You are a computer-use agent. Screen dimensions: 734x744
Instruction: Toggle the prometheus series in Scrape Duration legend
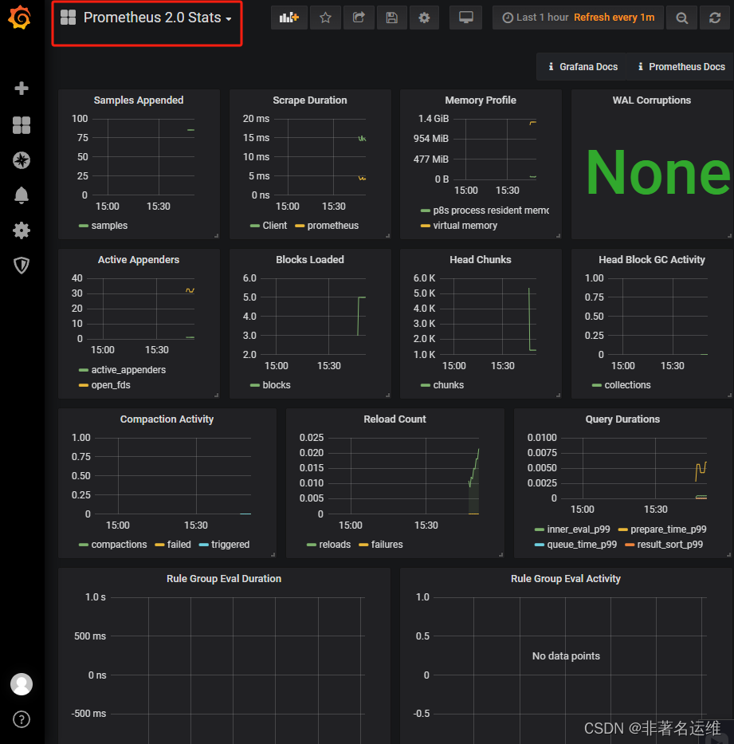click(x=332, y=226)
